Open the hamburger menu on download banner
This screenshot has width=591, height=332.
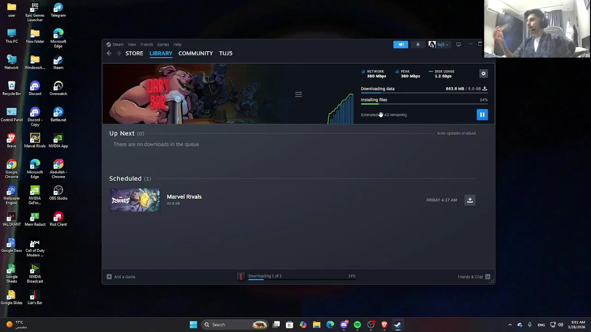(298, 95)
